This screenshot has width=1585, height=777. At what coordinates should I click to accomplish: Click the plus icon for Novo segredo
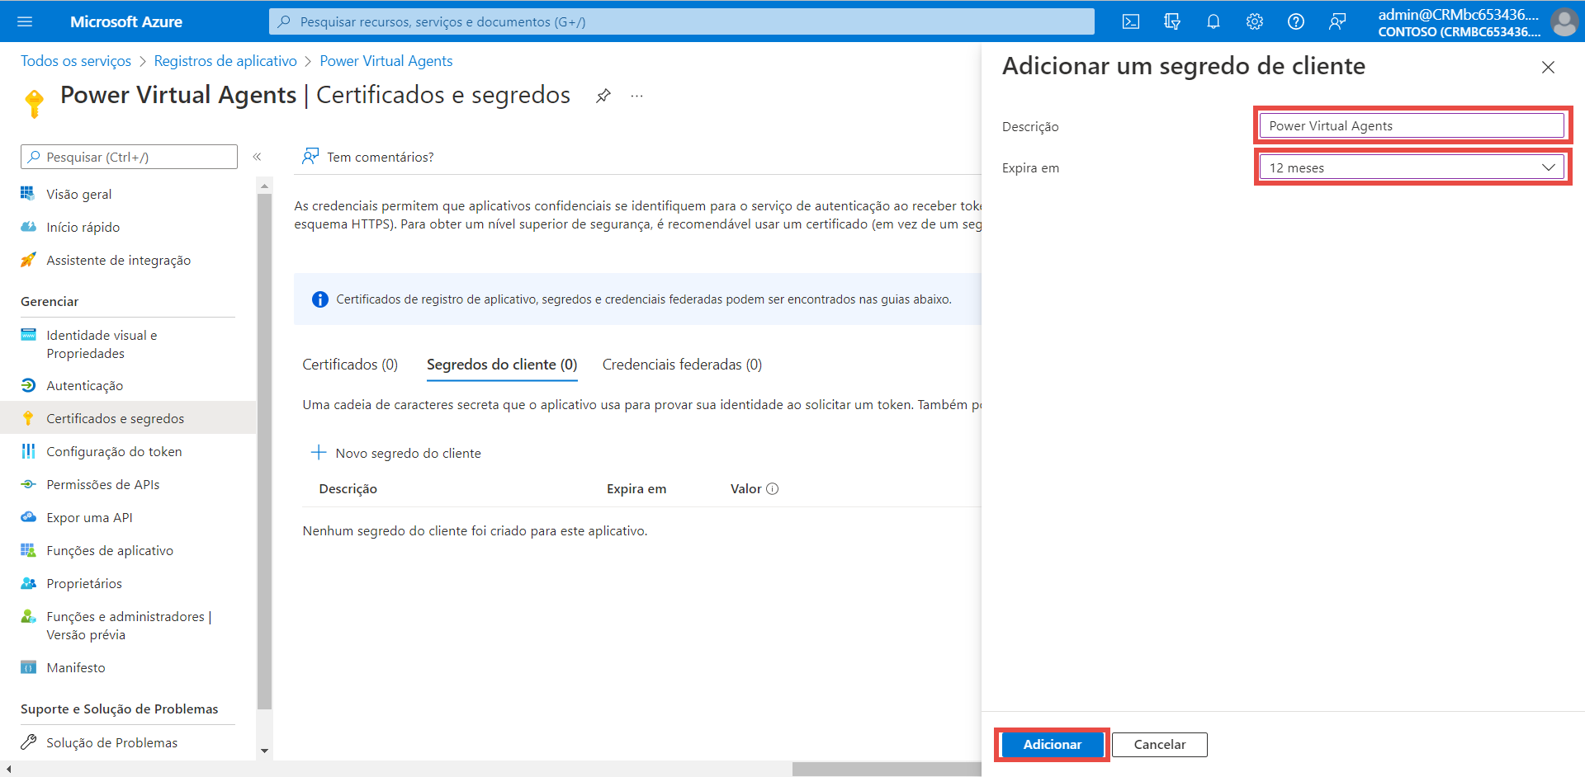(319, 453)
